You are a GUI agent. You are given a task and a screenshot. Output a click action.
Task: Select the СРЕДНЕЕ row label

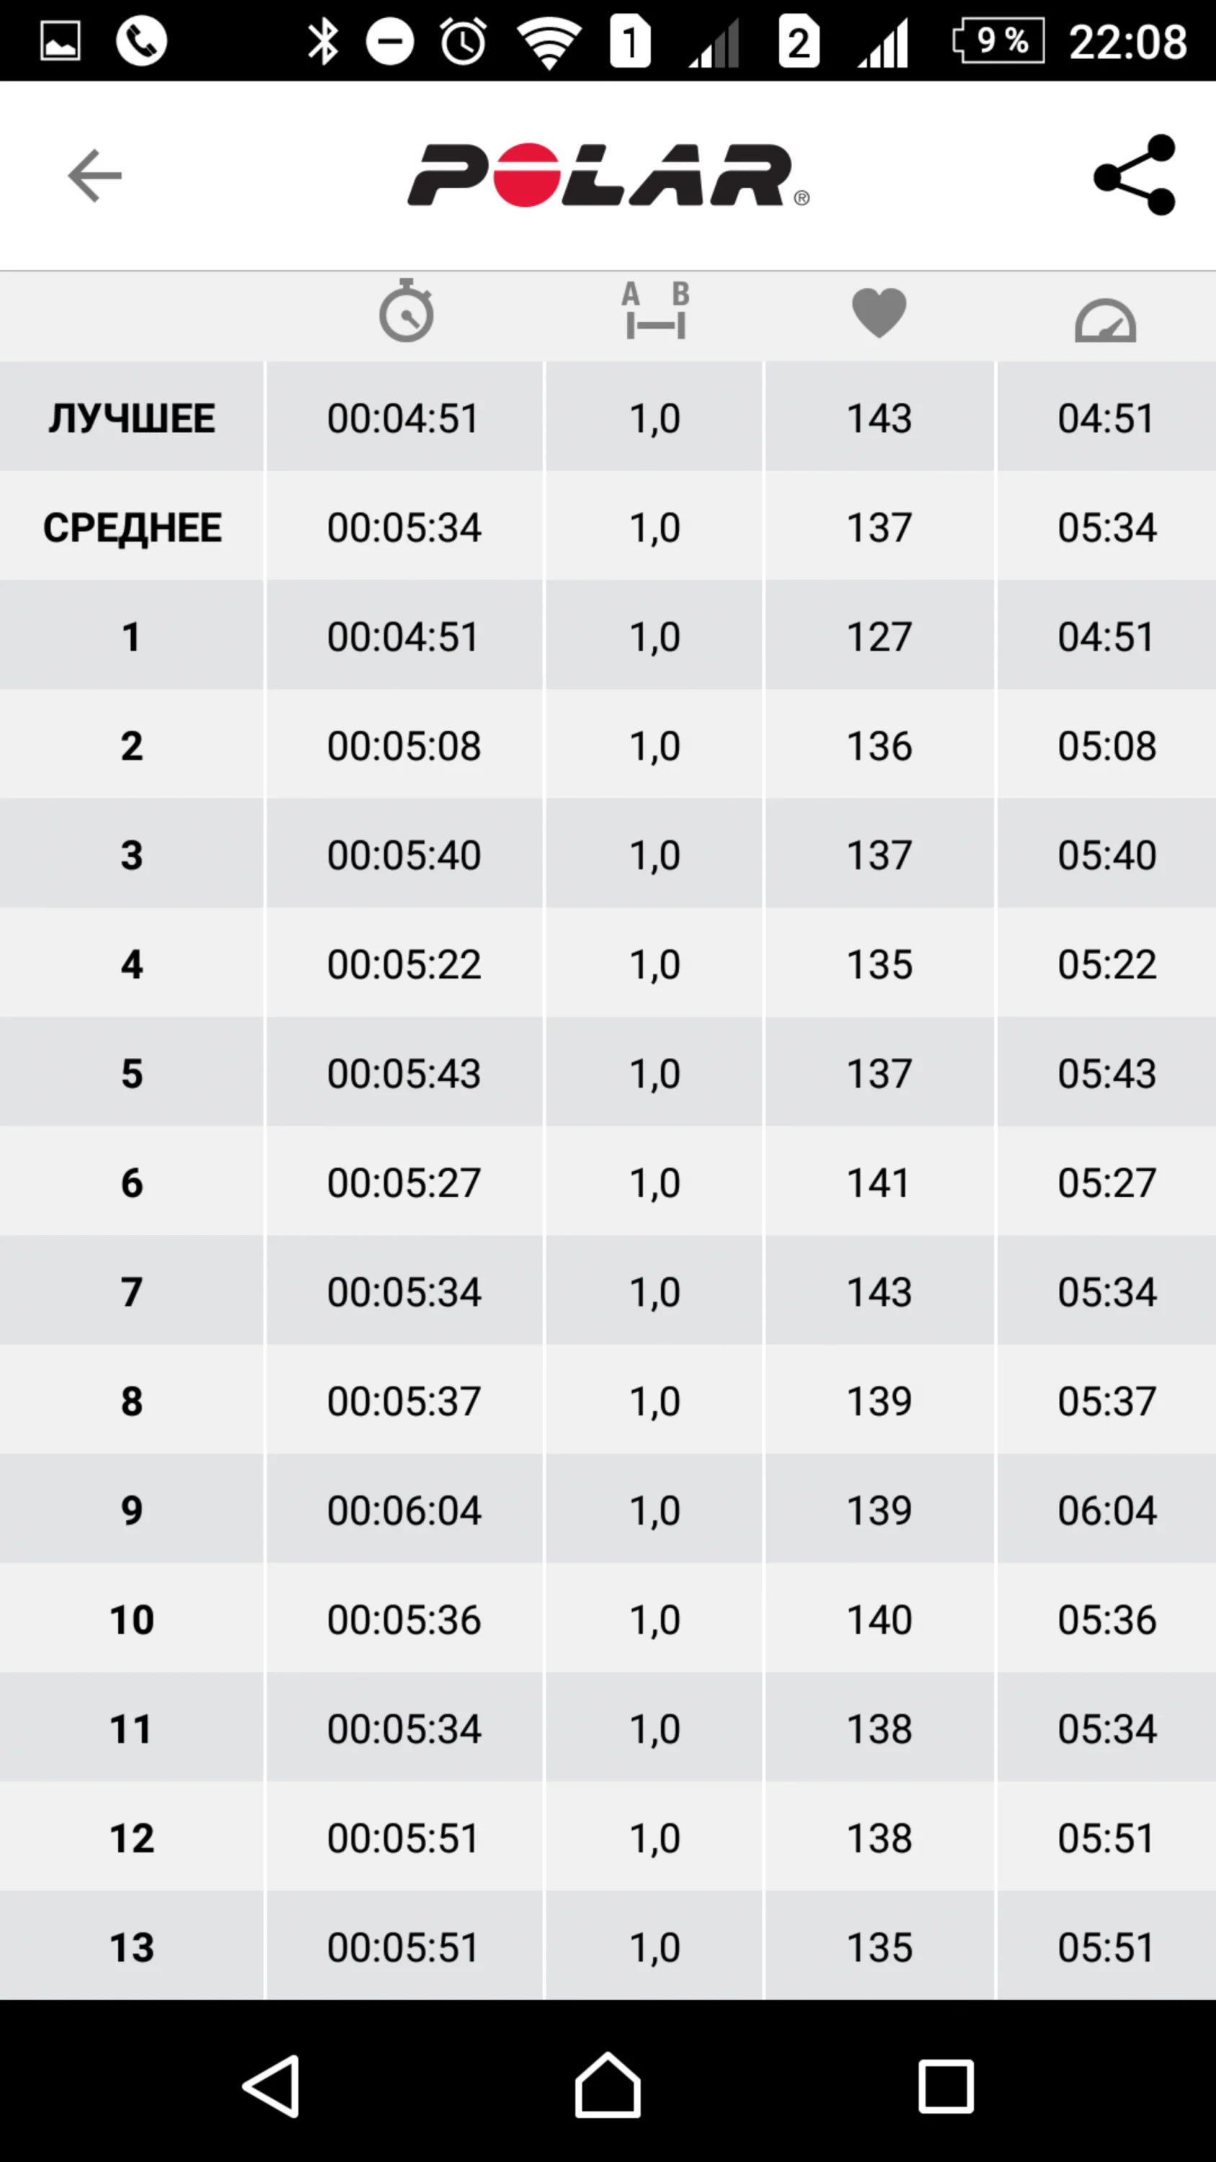(x=132, y=527)
